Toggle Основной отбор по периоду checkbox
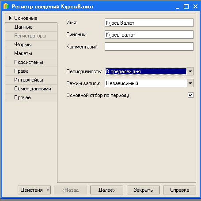The image size is (201, 201). (x=190, y=95)
